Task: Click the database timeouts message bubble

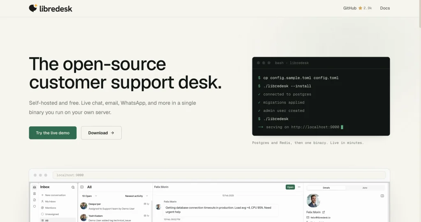Action: [221, 210]
